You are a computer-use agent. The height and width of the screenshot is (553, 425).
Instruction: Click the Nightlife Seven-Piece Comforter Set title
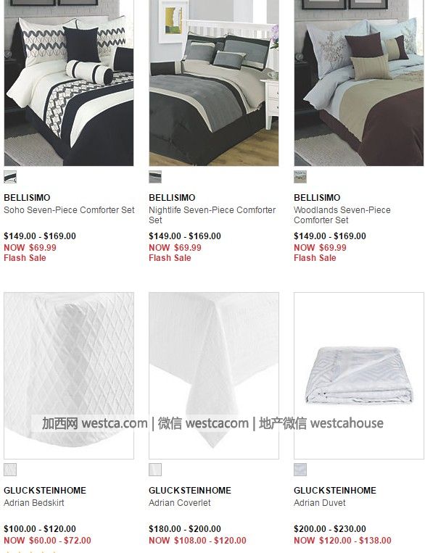click(x=212, y=215)
